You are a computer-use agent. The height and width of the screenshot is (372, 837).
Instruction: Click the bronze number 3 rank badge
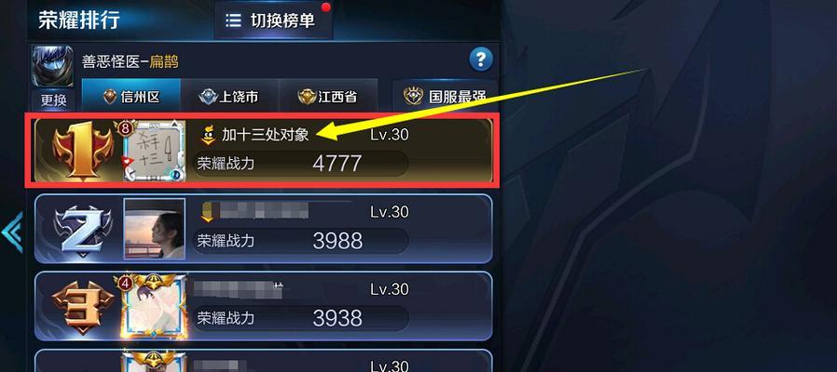(x=82, y=308)
